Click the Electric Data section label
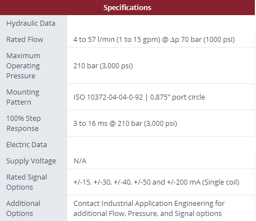256x221 pixels. click(x=26, y=145)
